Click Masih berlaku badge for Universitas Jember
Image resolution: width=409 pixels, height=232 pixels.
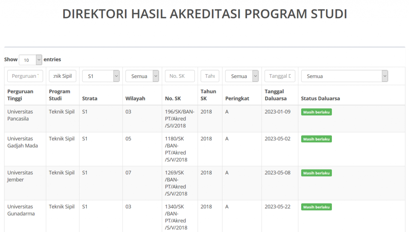(316, 173)
